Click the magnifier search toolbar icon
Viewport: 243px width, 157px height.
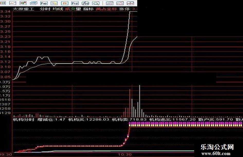[96, 3]
